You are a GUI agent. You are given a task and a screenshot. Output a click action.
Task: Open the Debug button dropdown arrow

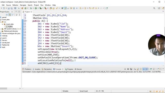point(33,8)
